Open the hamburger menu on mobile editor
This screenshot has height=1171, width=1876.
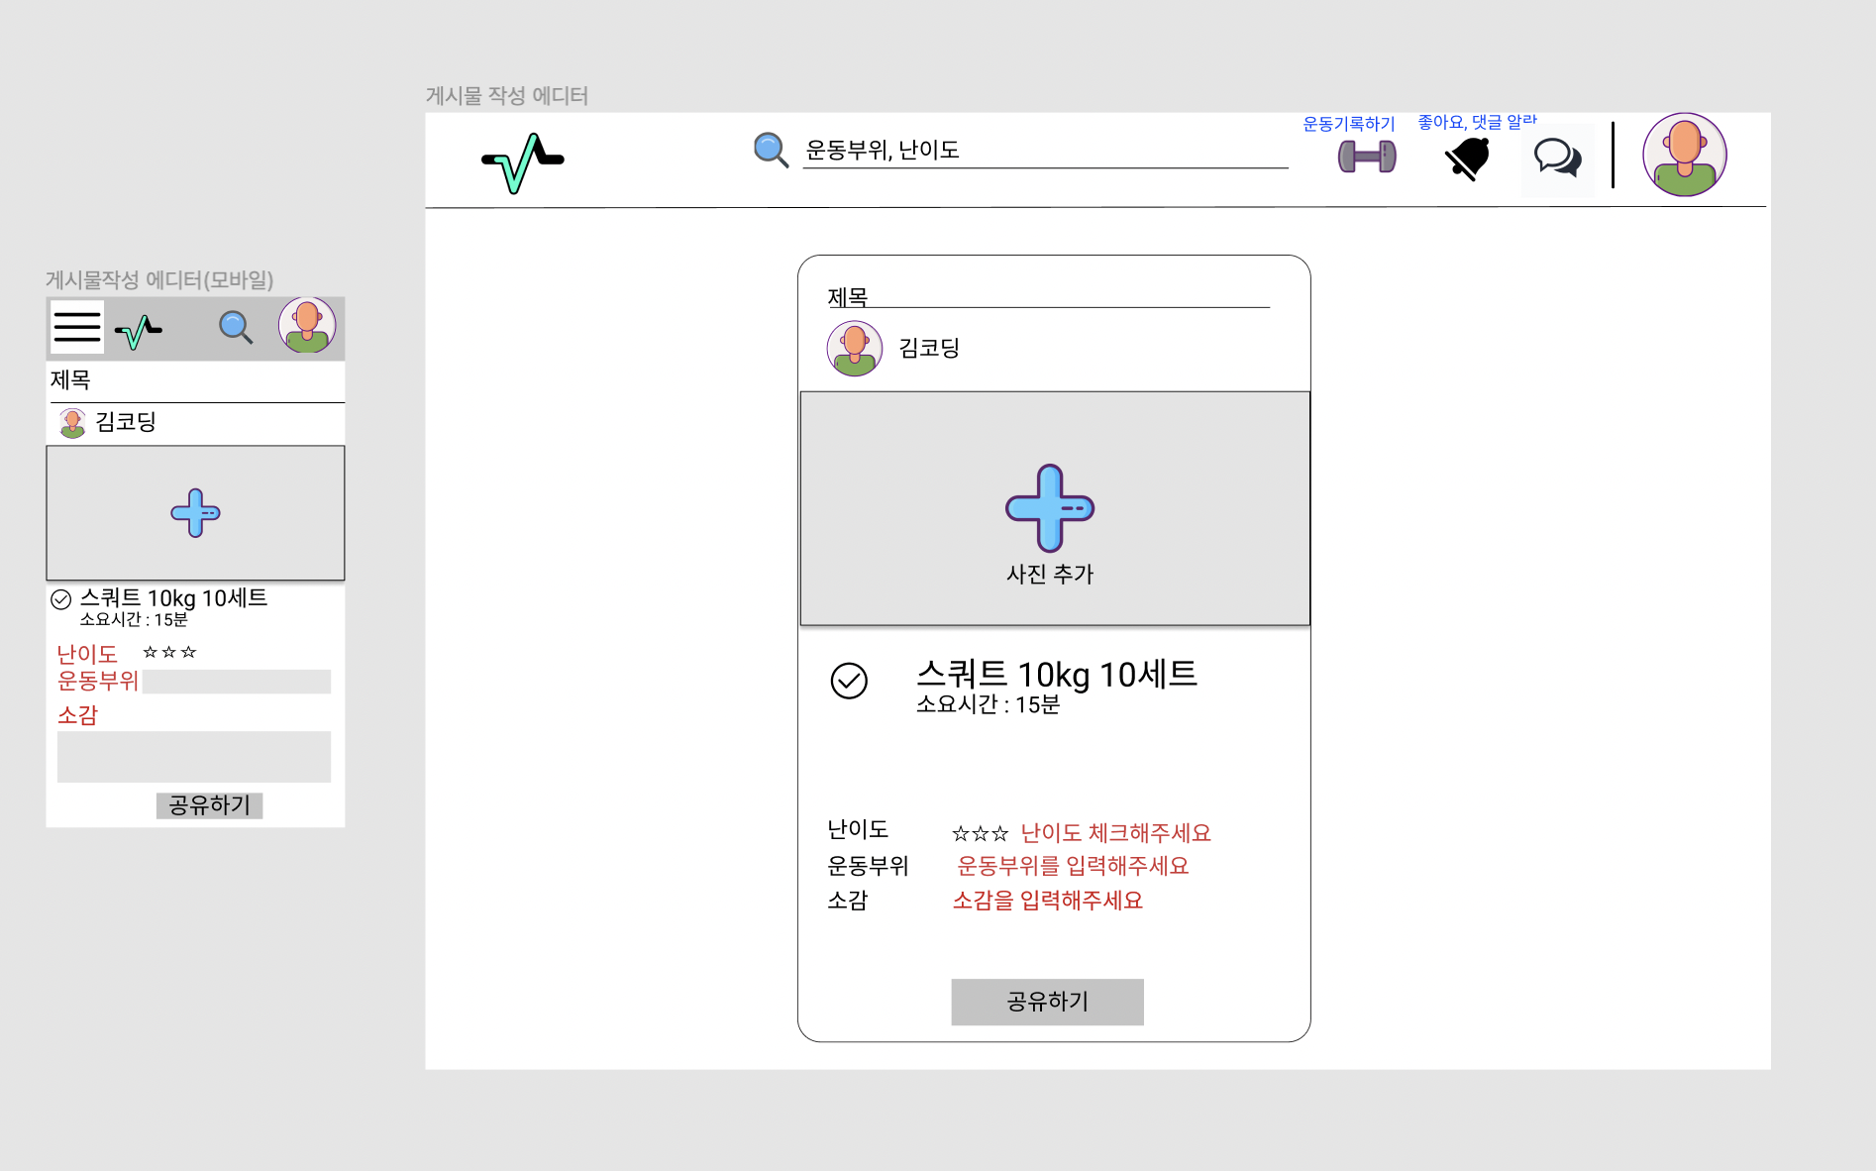(x=76, y=327)
